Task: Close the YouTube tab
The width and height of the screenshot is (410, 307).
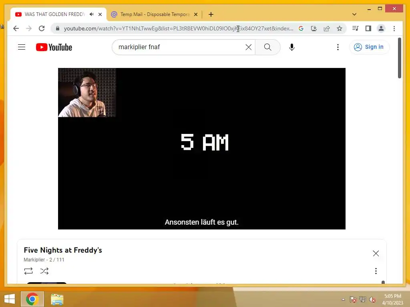Action: pyautogui.click(x=100, y=14)
